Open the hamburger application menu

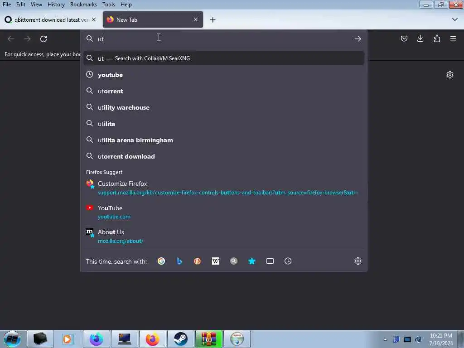pyautogui.click(x=453, y=39)
